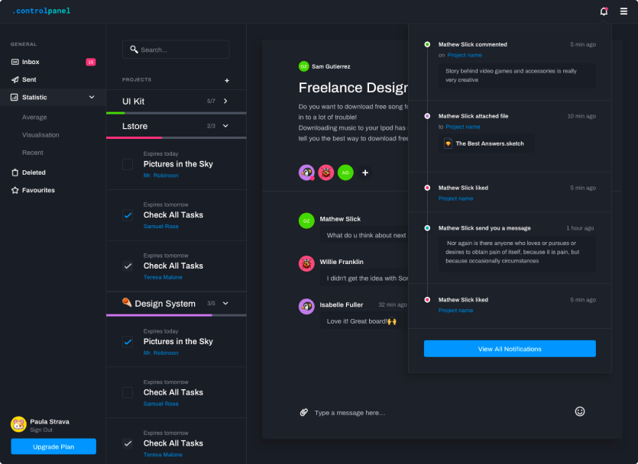This screenshot has width=638, height=464.
Task: Collapse the Lstore project chevron
Action: (x=225, y=126)
